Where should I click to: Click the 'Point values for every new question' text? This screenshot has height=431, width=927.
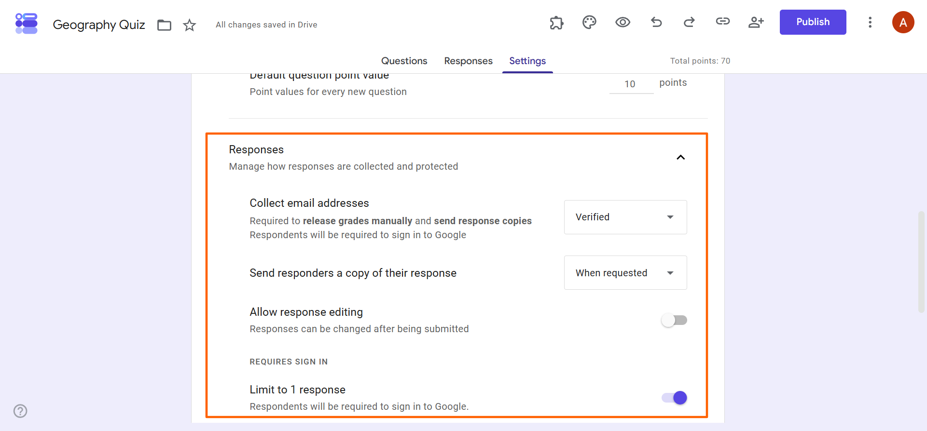(x=328, y=92)
